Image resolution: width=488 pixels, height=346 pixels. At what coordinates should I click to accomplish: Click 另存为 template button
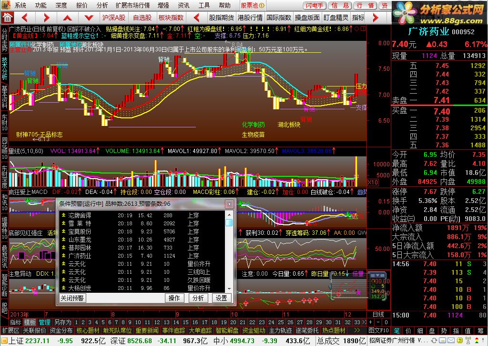coord(62,322)
